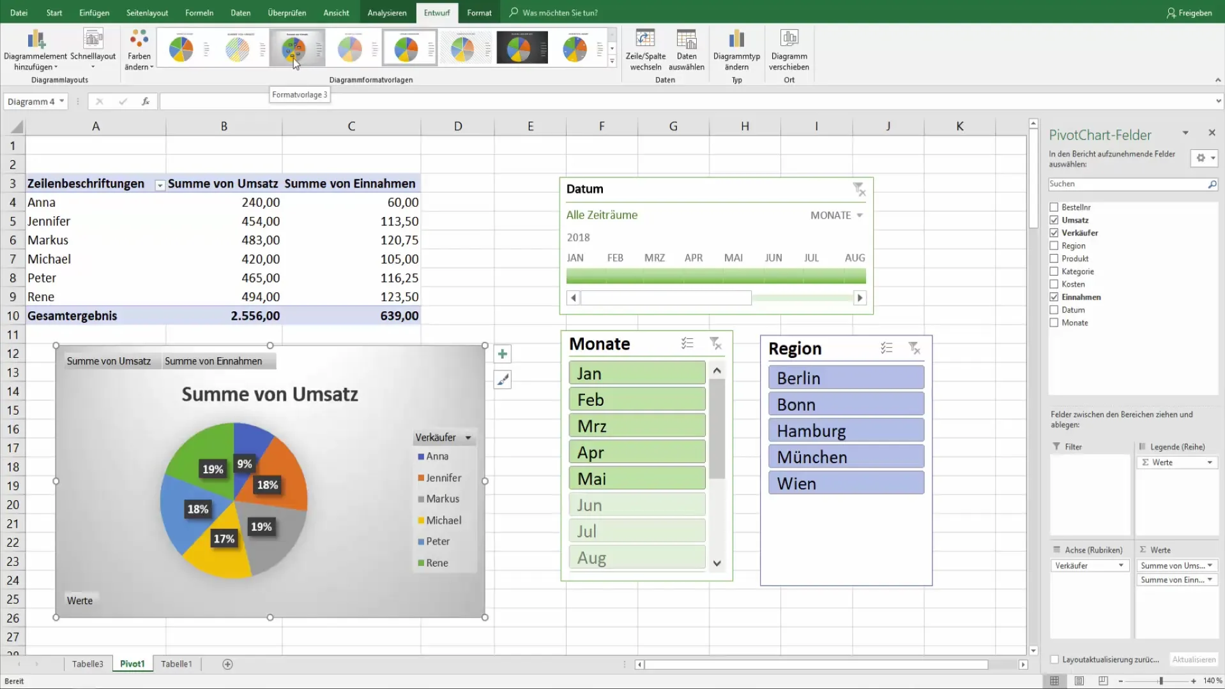Close the PivotChart-Felder pane
Image resolution: width=1225 pixels, height=689 pixels.
pyautogui.click(x=1212, y=133)
